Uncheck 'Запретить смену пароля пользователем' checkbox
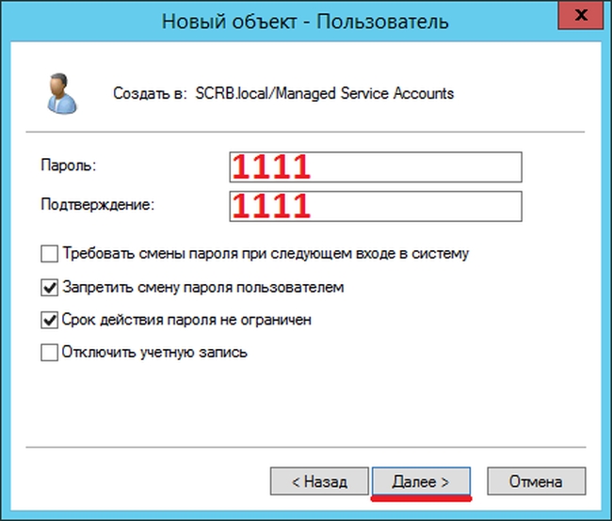 click(49, 287)
